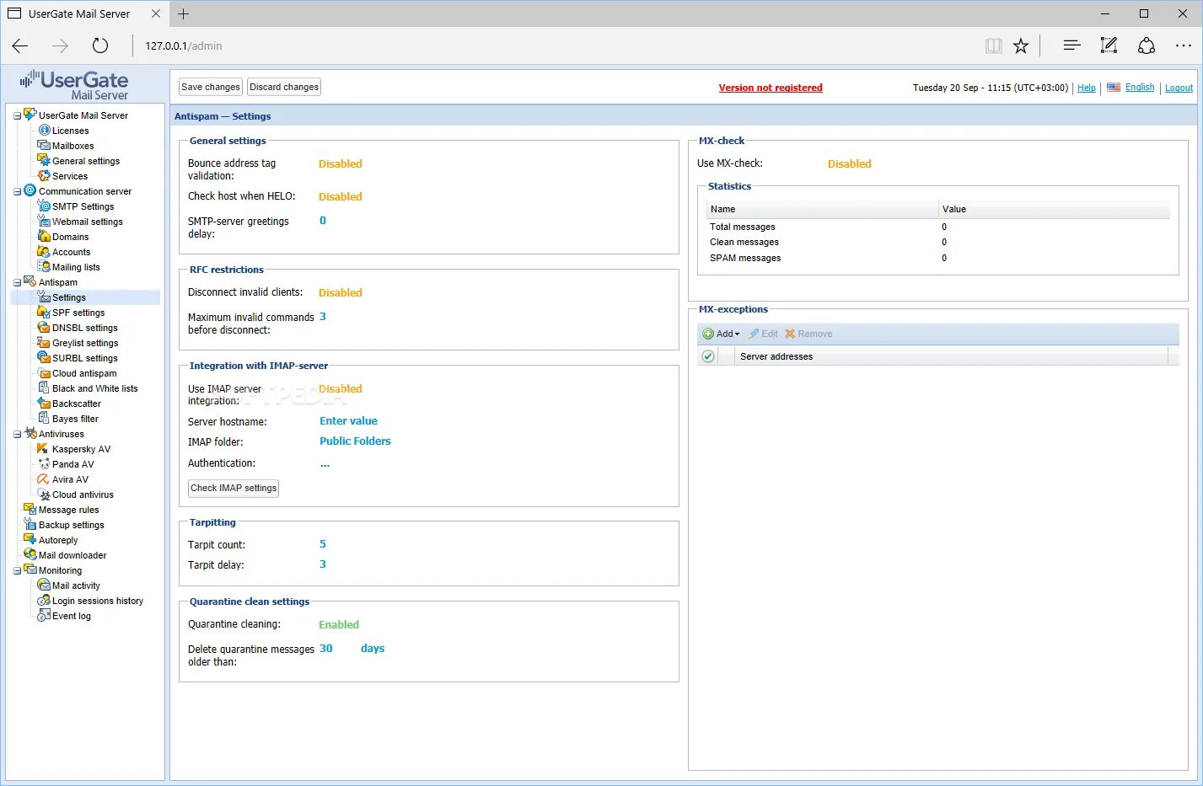Select Cloud antispam in the tree
The width and height of the screenshot is (1203, 786).
[x=84, y=373]
